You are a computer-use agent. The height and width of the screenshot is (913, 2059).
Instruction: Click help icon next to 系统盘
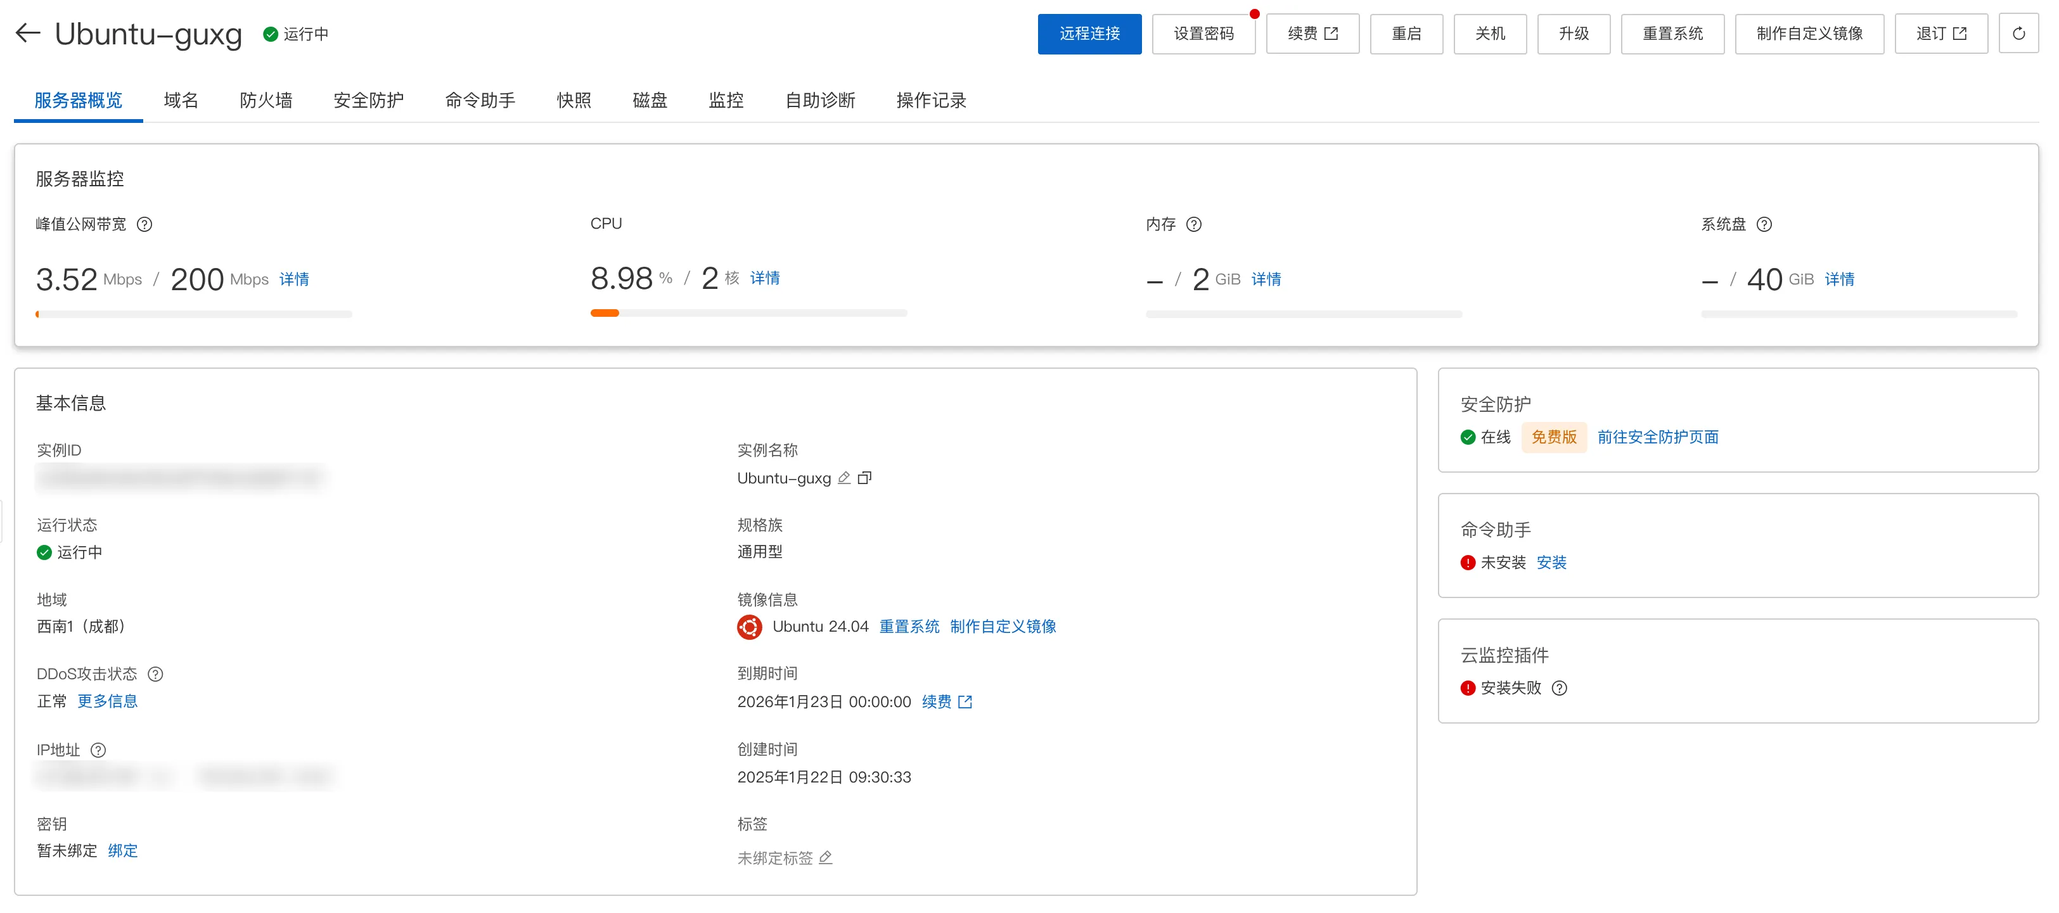click(x=1764, y=224)
